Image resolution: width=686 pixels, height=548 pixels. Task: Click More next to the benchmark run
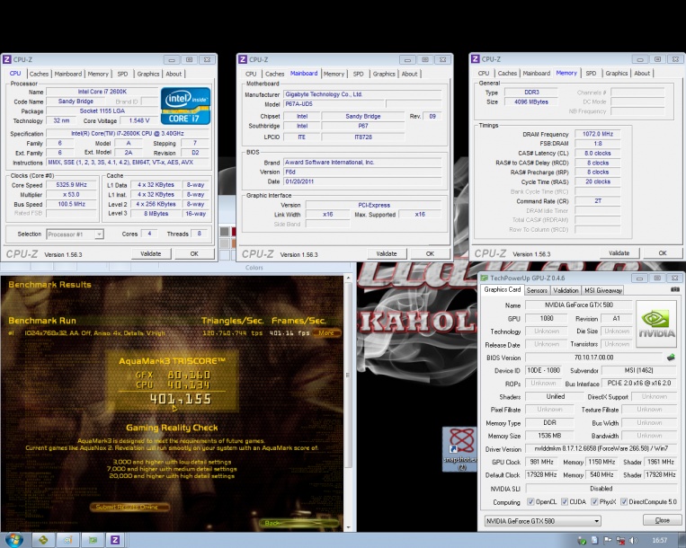point(325,332)
